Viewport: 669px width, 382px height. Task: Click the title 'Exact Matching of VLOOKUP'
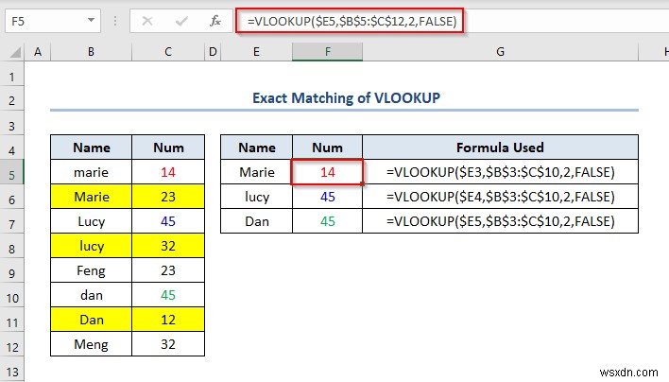[x=346, y=97]
